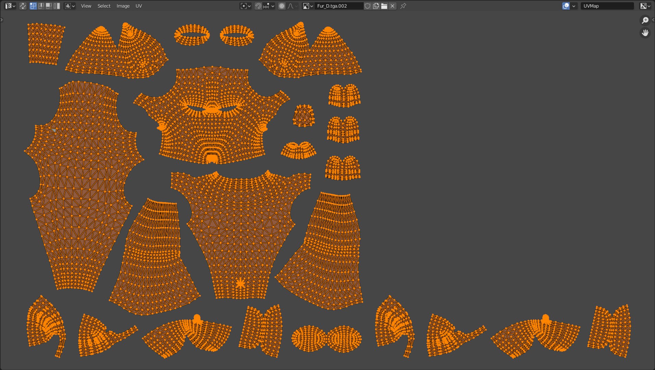Open image from folder icon
This screenshot has width=655, height=370.
[x=384, y=6]
